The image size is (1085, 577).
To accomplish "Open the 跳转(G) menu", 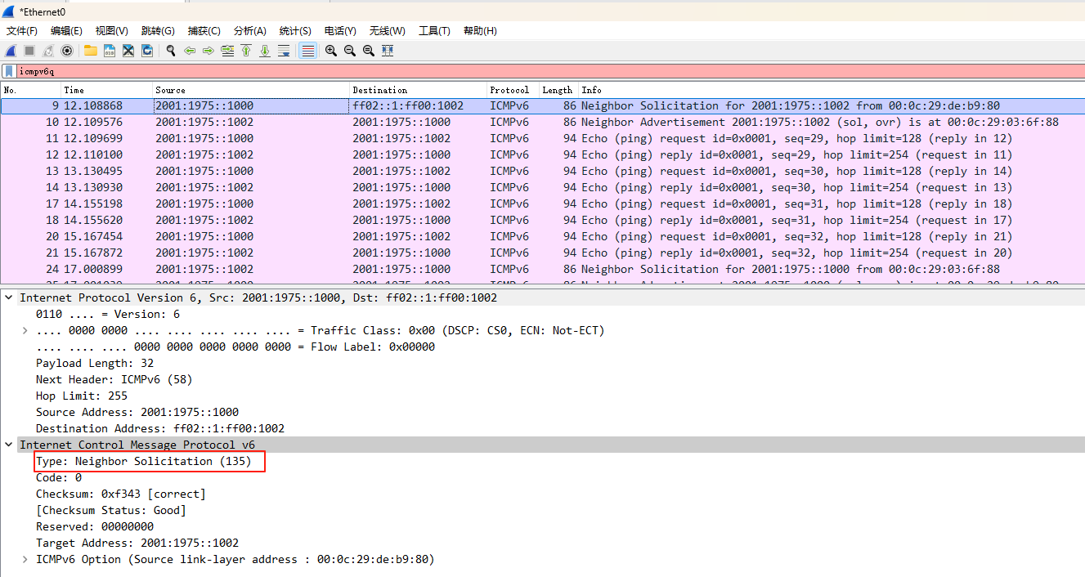I will (x=158, y=31).
